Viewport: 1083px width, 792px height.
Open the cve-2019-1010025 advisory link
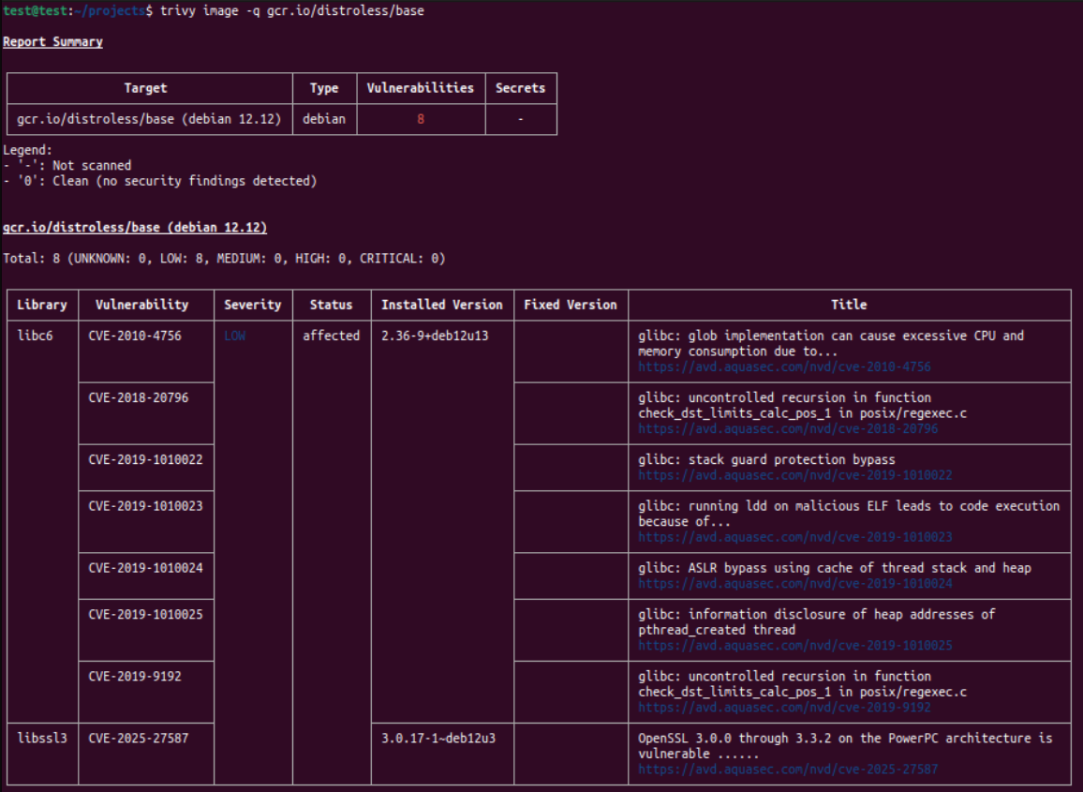click(x=795, y=646)
